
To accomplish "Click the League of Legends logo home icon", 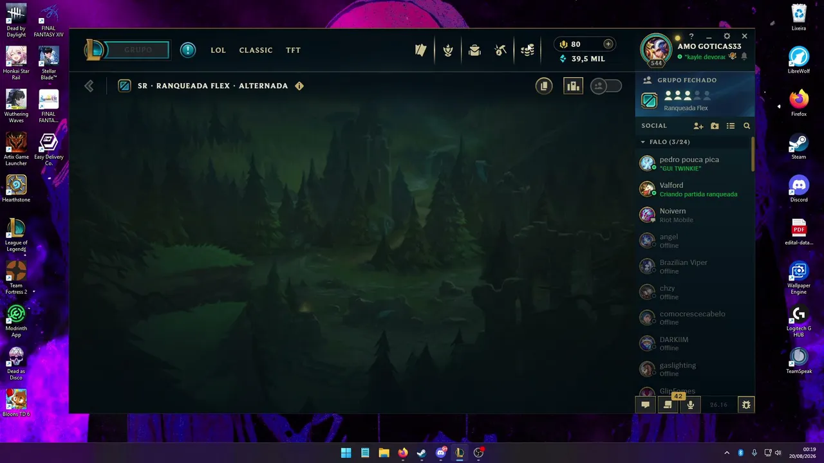I will point(94,50).
